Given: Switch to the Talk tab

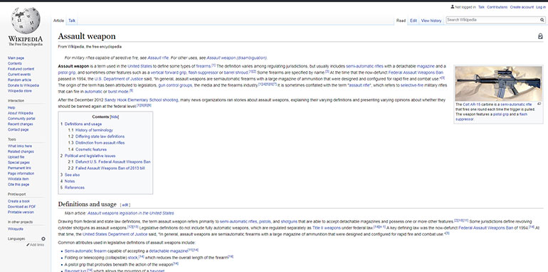Looking at the screenshot, I should pyautogui.click(x=72, y=21).
